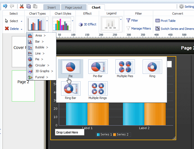194x149 pixels.
Task: Open the Bar chart submenu
Action: pos(41,41)
